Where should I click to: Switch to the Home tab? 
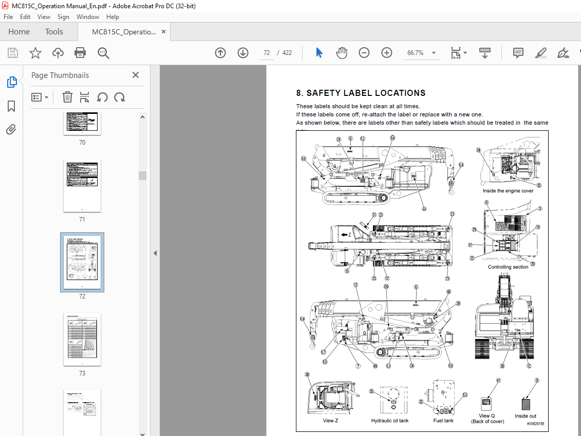click(19, 32)
